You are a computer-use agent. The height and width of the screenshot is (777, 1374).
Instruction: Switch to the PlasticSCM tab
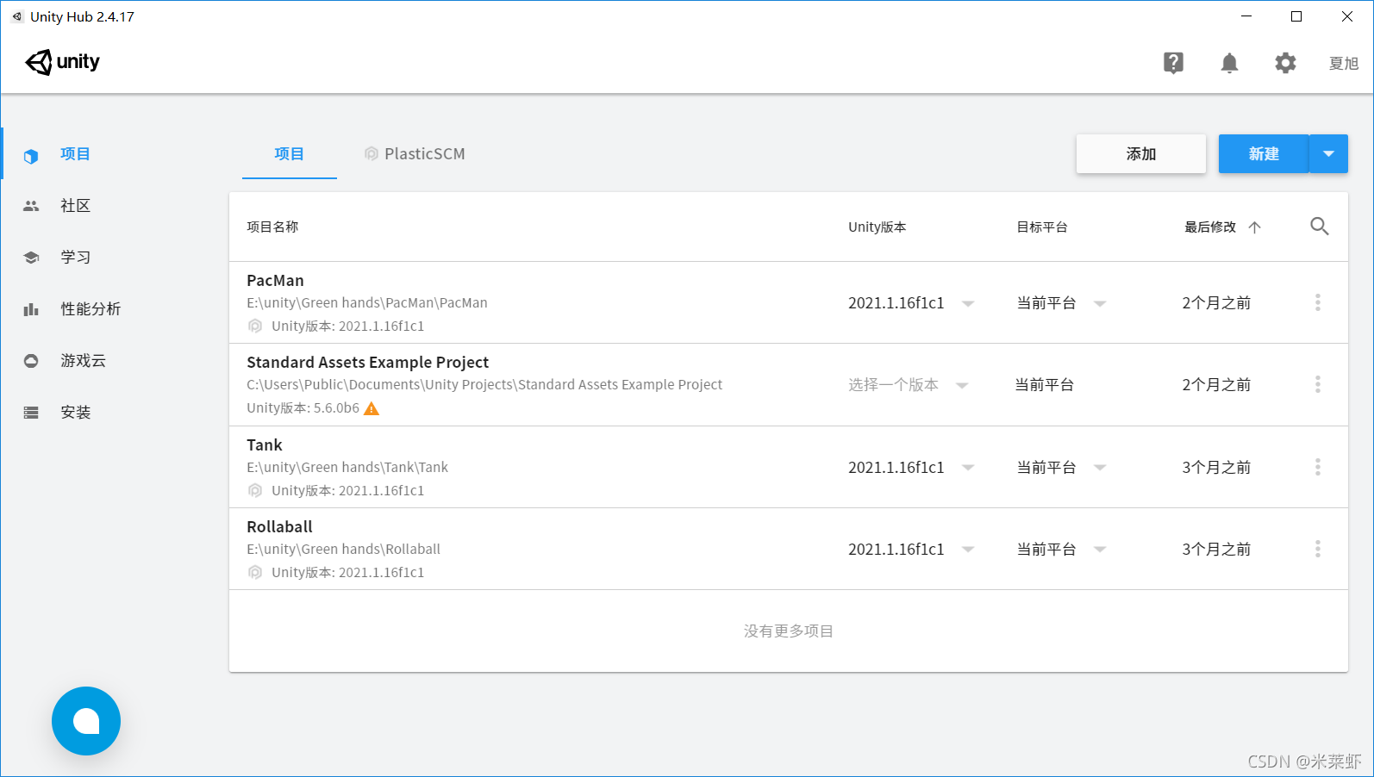tap(415, 153)
